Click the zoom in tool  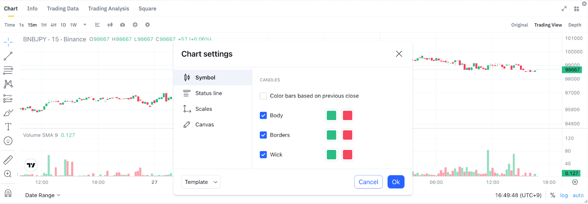point(8,174)
